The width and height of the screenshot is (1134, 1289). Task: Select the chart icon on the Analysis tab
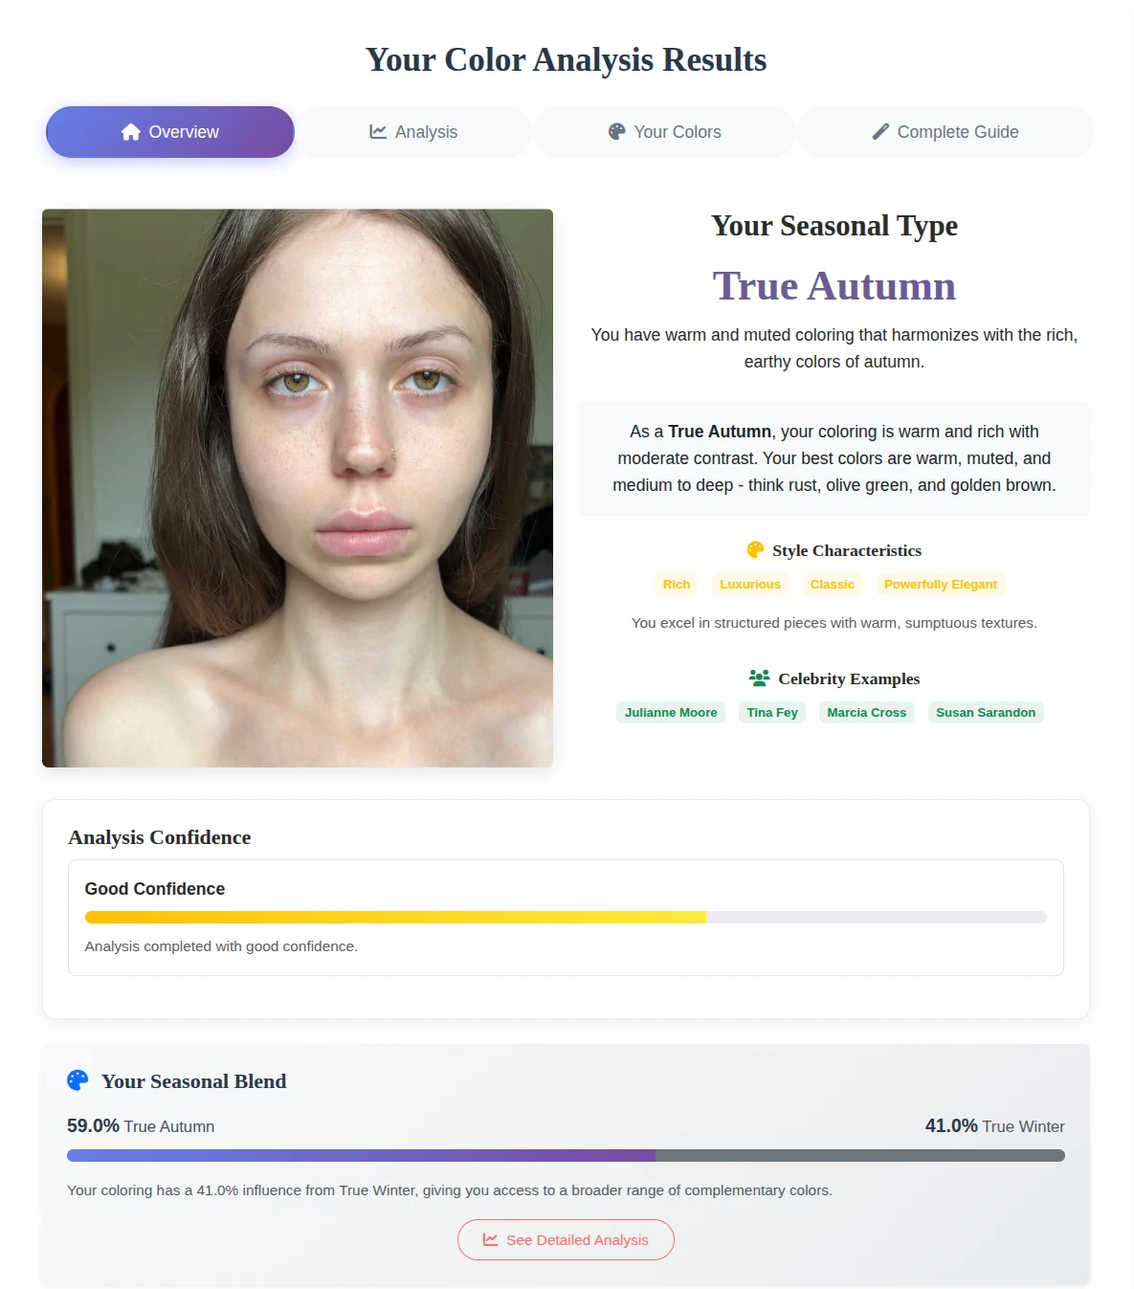coord(380,132)
